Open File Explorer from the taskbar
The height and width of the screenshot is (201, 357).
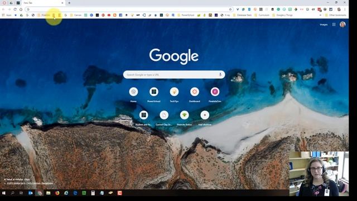[x=49, y=193]
